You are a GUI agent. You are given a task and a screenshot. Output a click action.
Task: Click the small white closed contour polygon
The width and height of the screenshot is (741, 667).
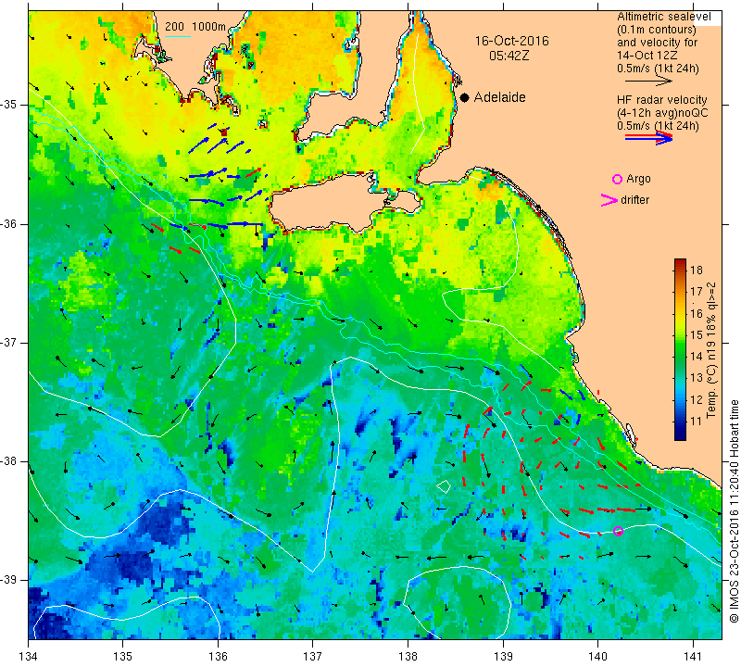click(444, 486)
